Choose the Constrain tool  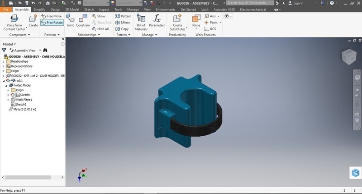(x=83, y=20)
